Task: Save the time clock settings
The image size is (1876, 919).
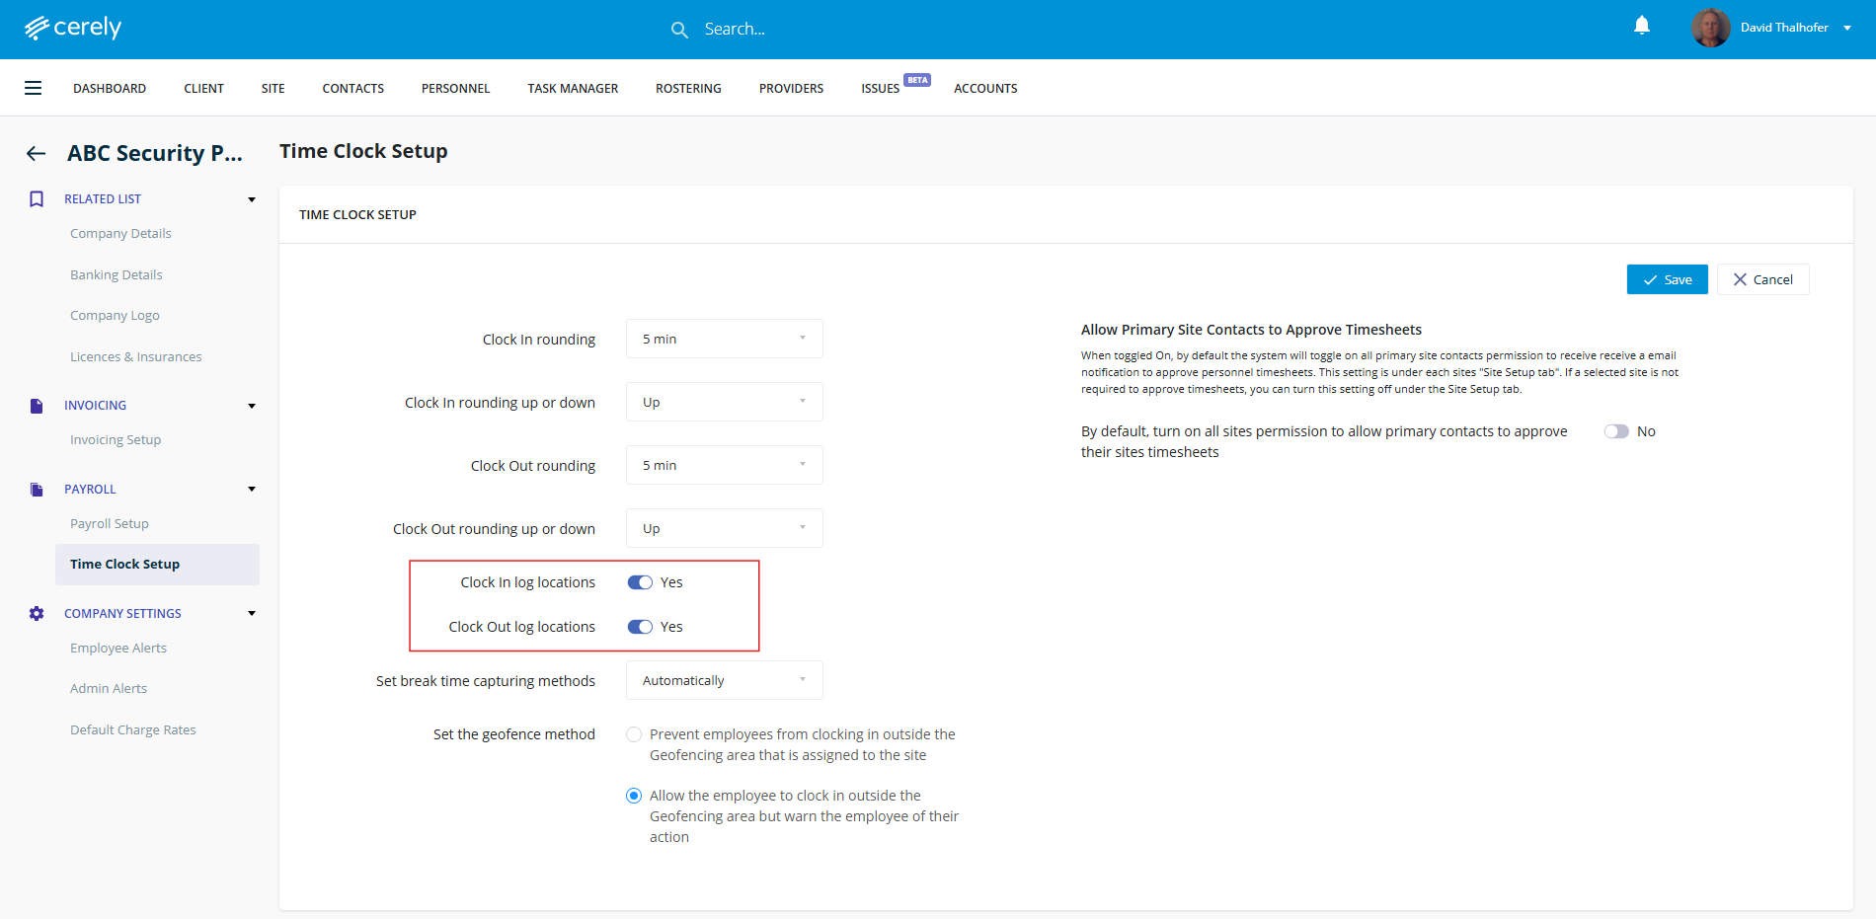Action: (1667, 279)
